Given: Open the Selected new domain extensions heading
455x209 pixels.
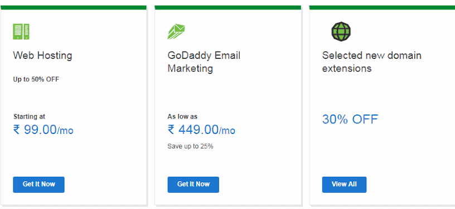Looking at the screenshot, I should click(372, 62).
